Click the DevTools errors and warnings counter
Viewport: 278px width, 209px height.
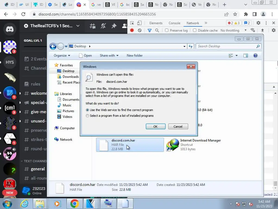[x=234, y=23]
